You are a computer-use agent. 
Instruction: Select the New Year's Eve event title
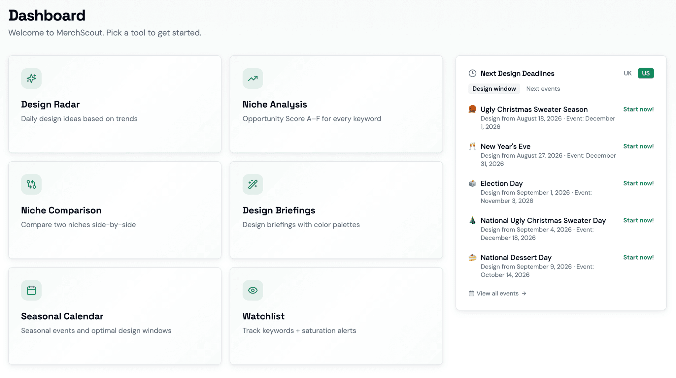pos(505,146)
